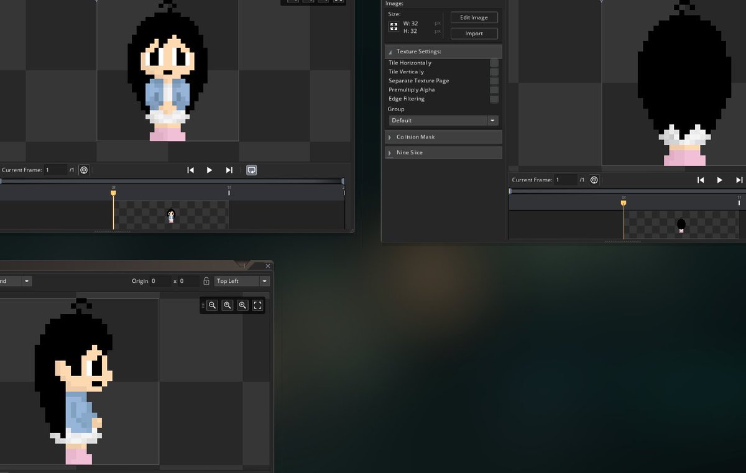Play the front-view sprite animation

tap(210, 170)
